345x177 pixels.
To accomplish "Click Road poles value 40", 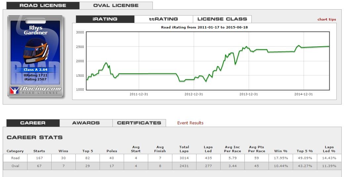I will (112, 158).
